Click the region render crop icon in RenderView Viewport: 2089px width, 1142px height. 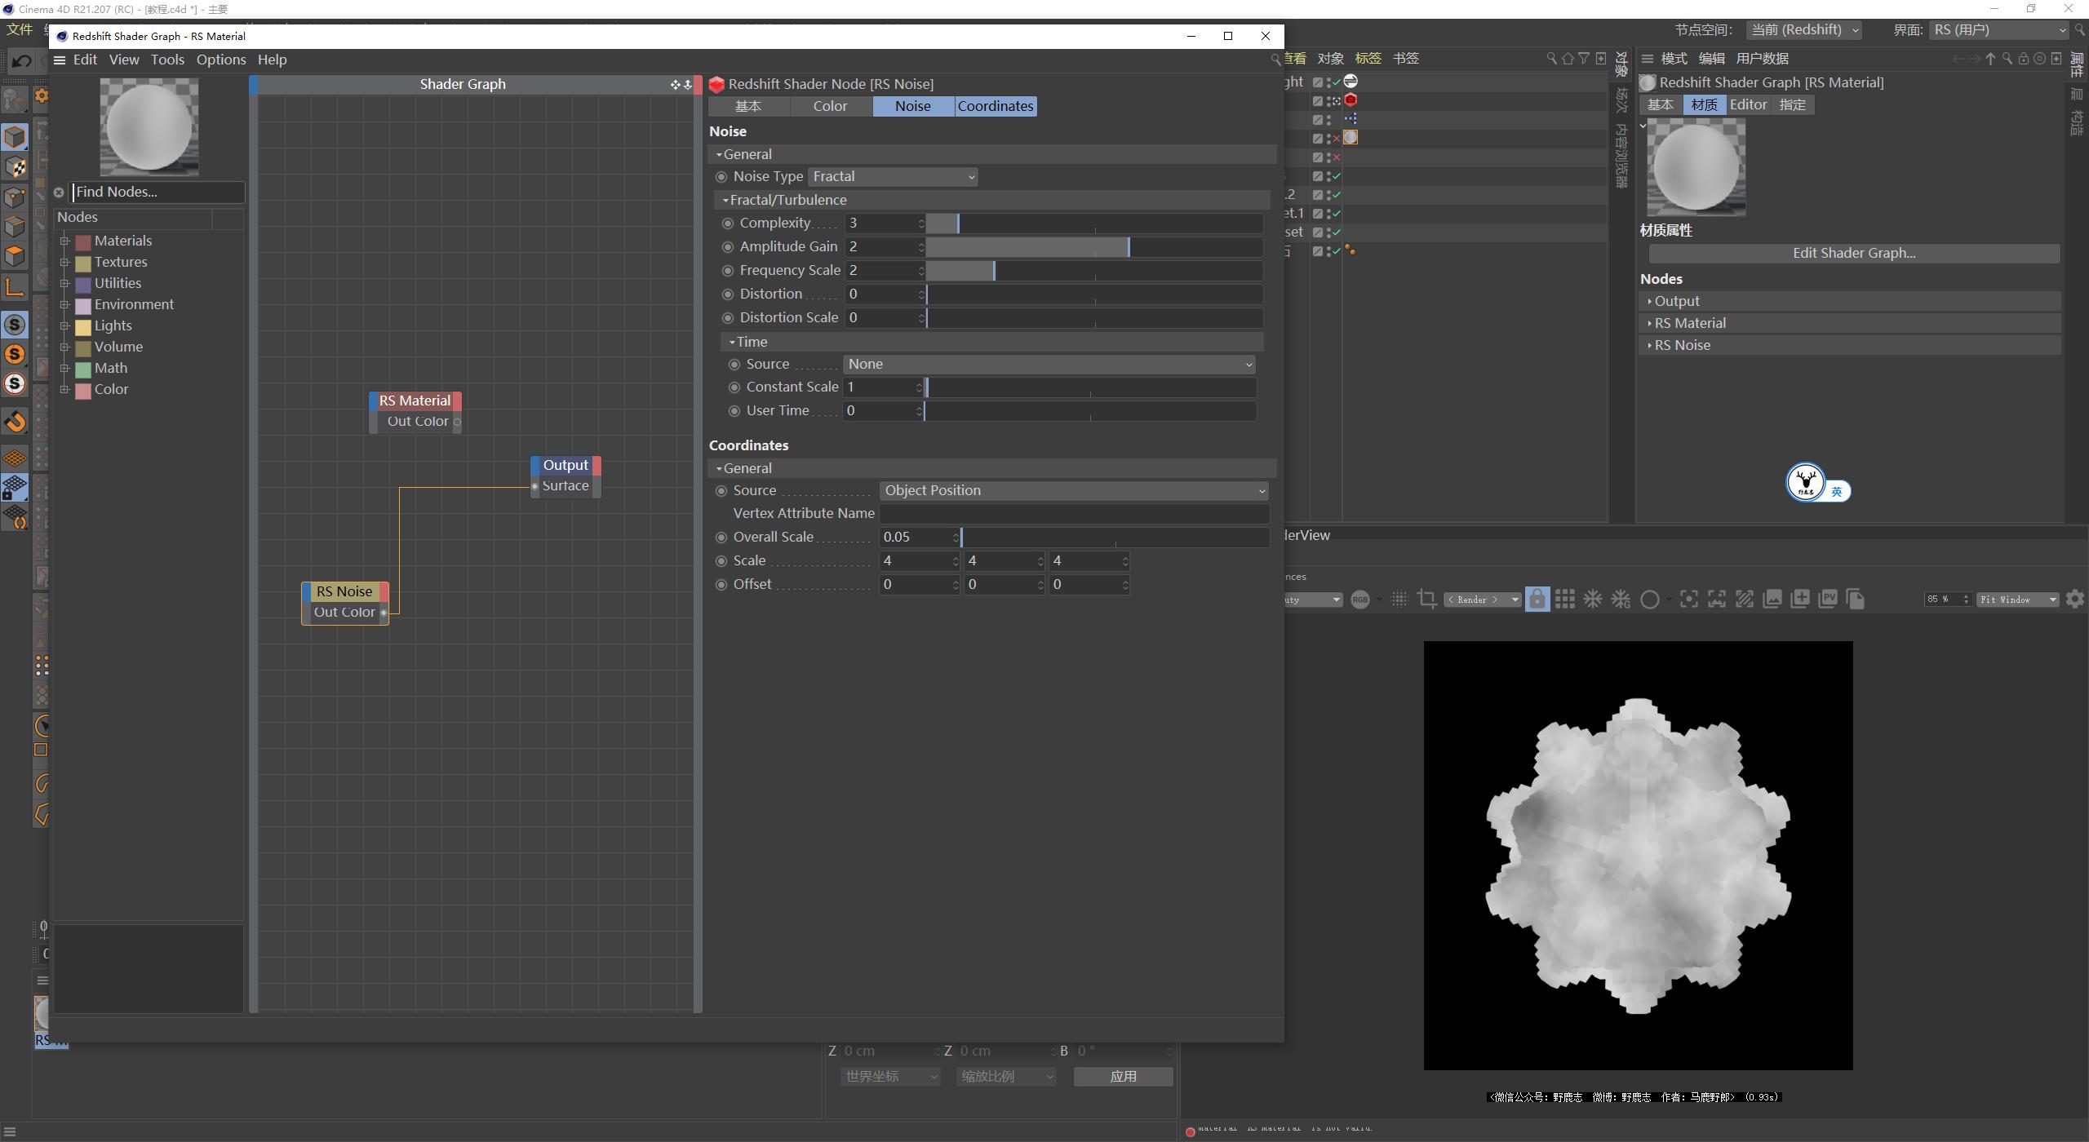coord(1427,600)
